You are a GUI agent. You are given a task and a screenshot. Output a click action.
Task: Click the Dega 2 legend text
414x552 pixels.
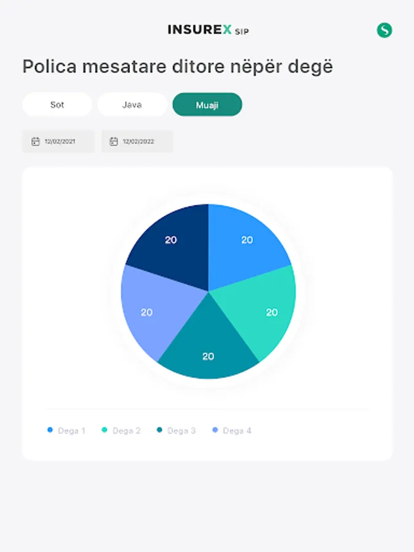(126, 431)
